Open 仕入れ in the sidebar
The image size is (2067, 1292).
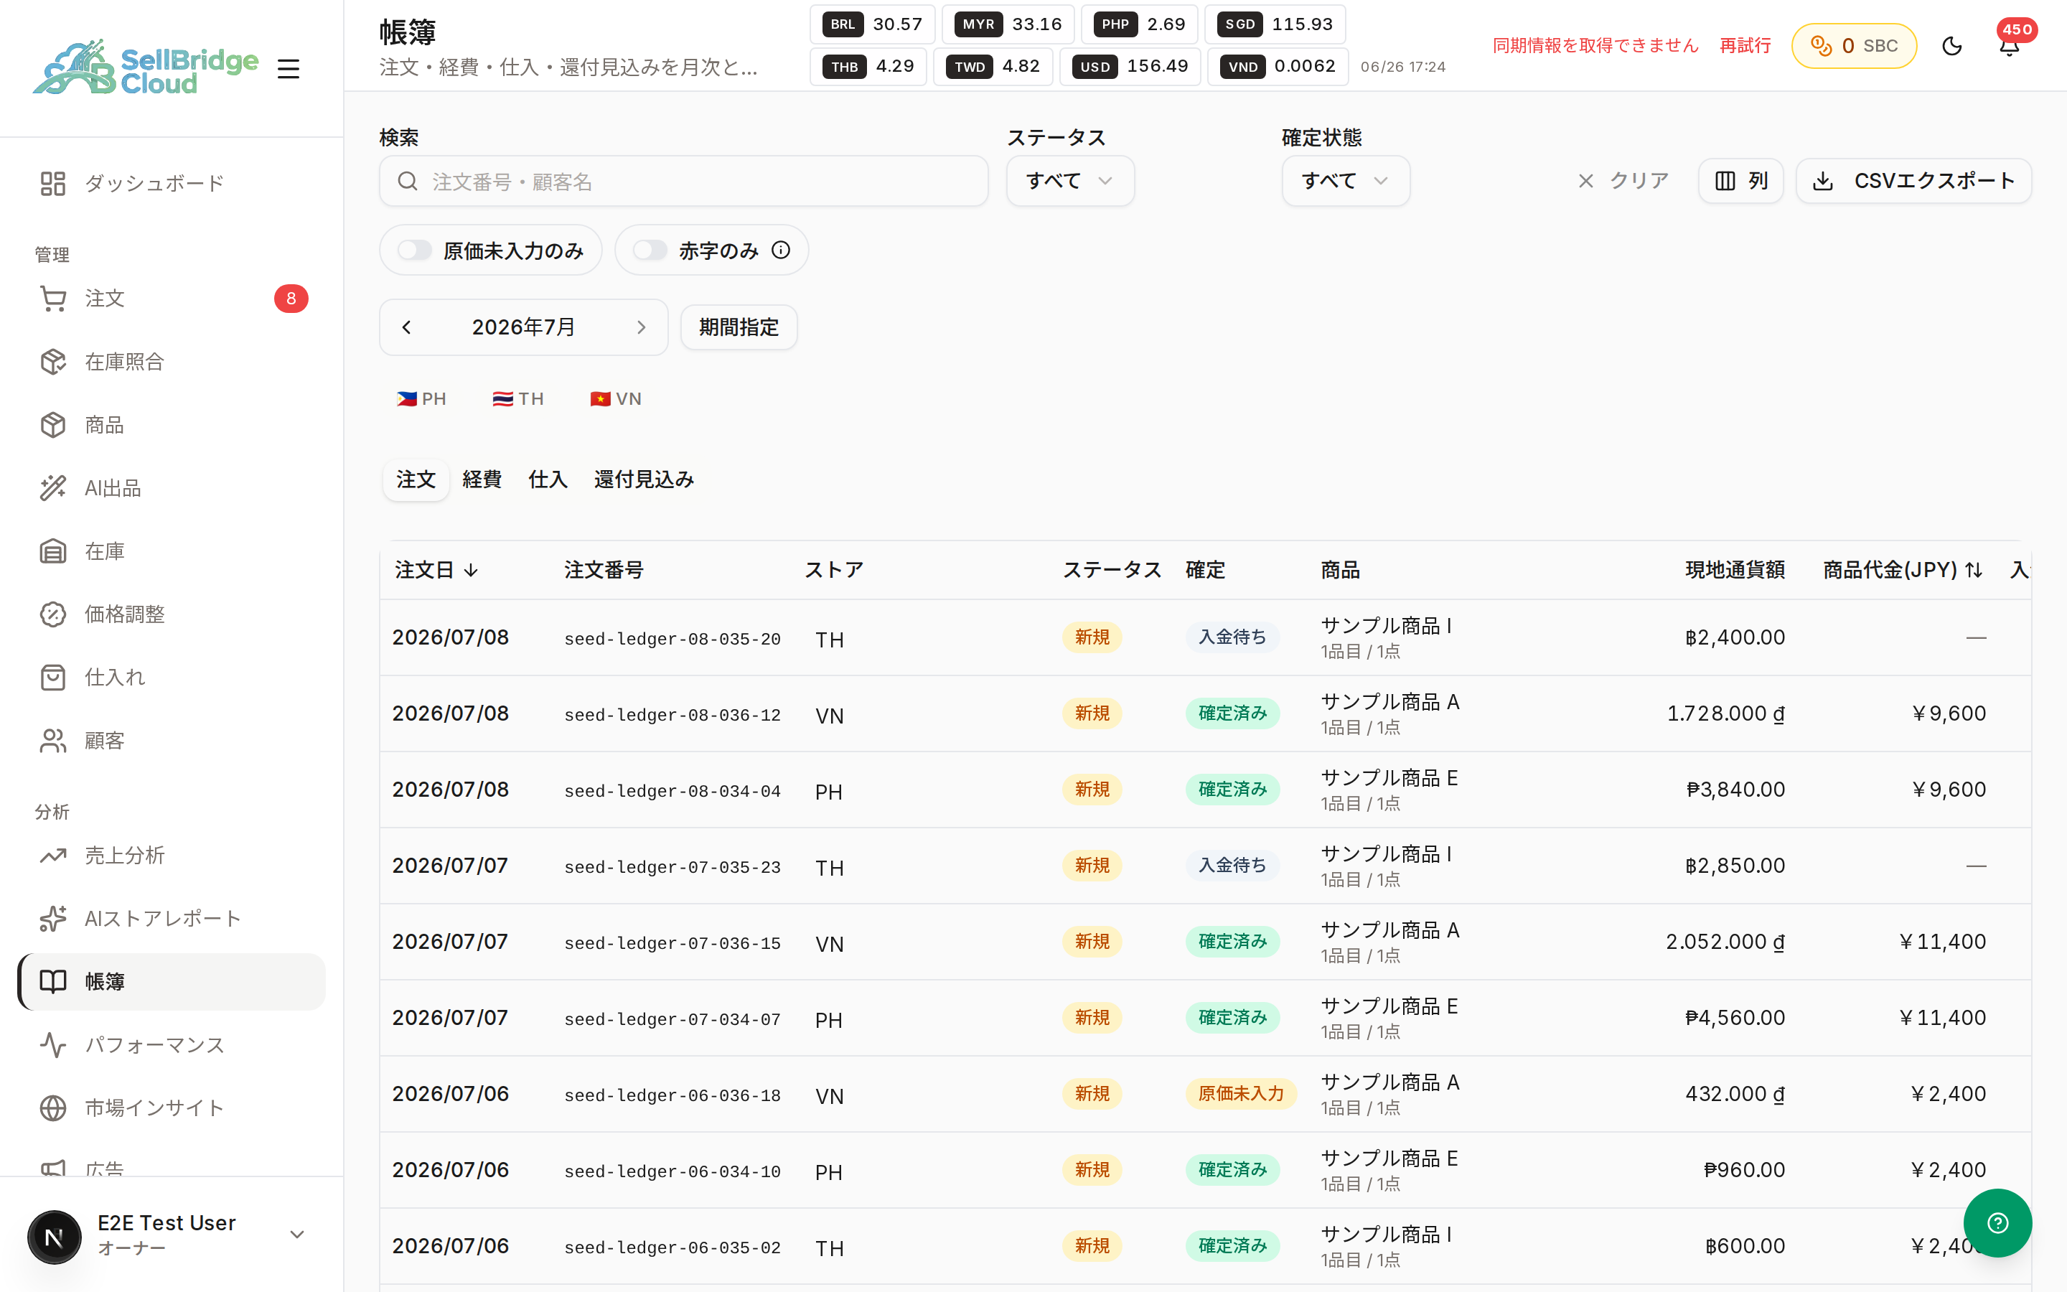[171, 677]
